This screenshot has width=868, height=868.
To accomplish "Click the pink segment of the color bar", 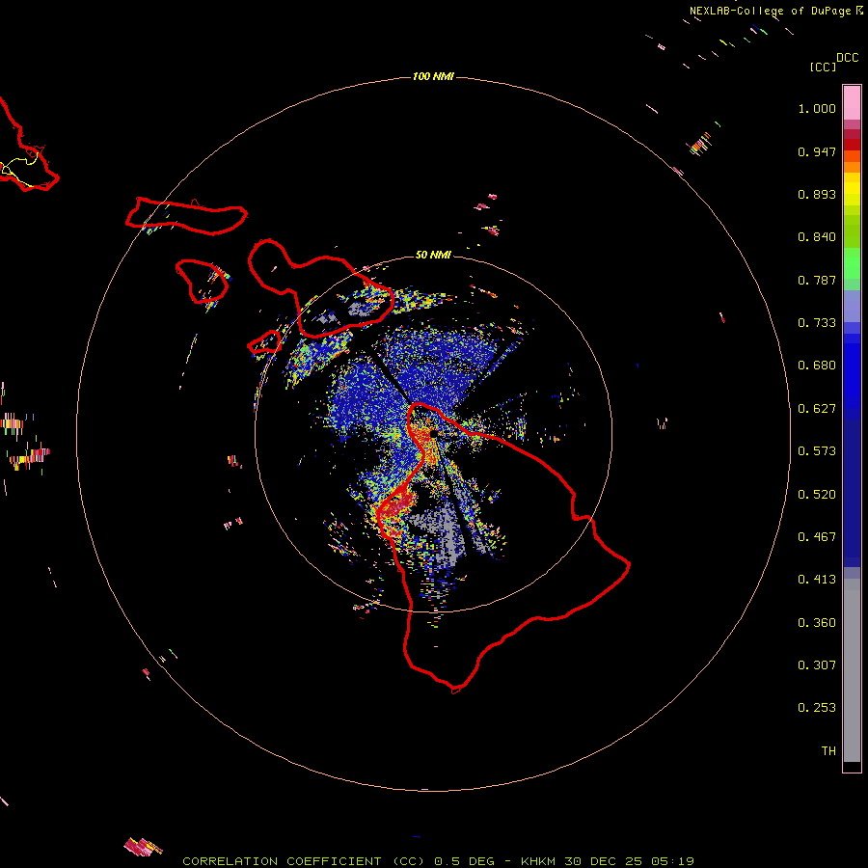I will coord(852,103).
